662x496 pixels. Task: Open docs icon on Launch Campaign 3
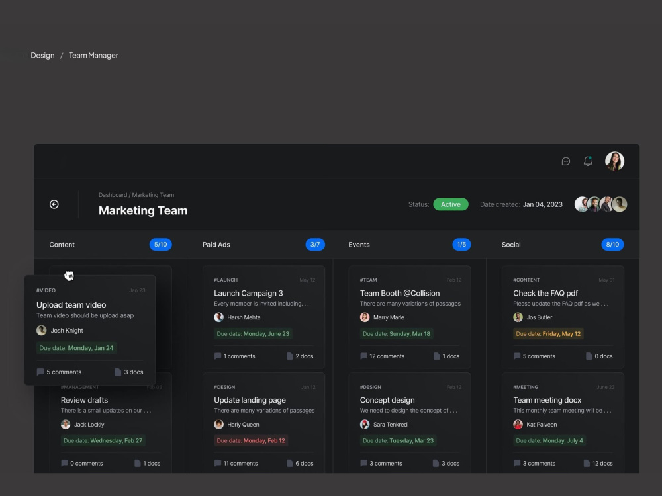(x=290, y=356)
